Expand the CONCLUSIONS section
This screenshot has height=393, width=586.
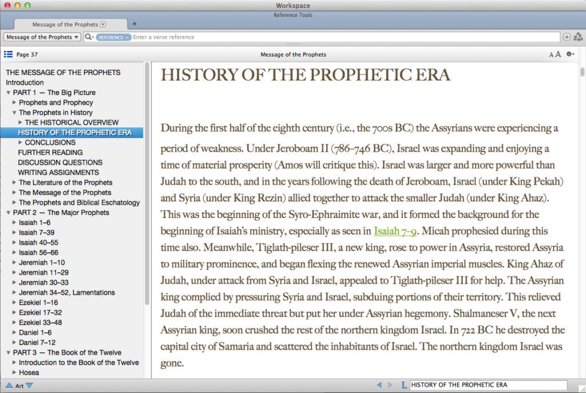click(21, 142)
